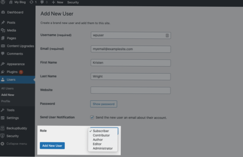Choose Editor role option
This screenshot has height=157, width=243.
click(x=97, y=144)
